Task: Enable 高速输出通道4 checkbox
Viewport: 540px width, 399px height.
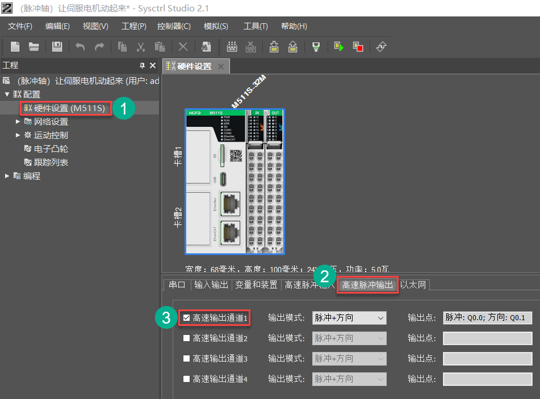Action: pyautogui.click(x=186, y=379)
